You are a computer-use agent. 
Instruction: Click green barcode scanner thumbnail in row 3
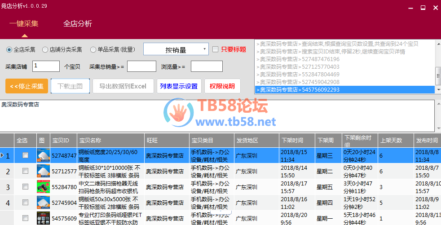pos(42,187)
